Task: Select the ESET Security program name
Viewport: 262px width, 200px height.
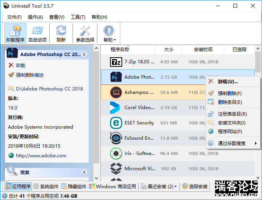Action: pyautogui.click(x=139, y=123)
